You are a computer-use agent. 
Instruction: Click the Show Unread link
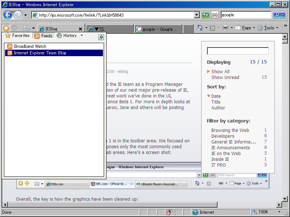pos(225,77)
